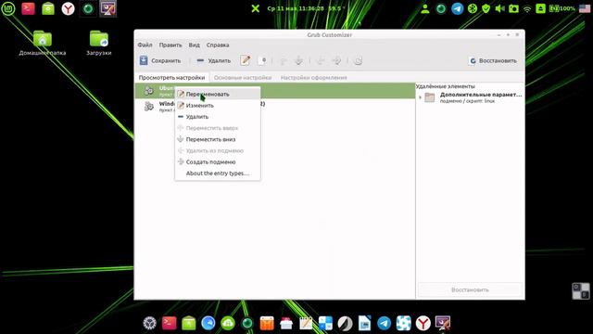Open Домашняя папка desktop folder
Screen dimensions: 593x334
pos(43,43)
